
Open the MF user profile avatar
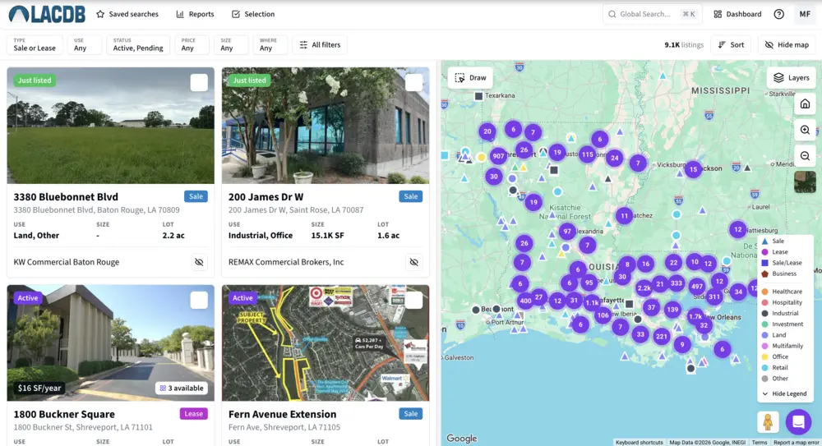click(805, 14)
